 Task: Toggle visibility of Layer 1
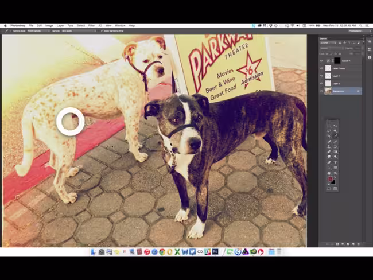click(x=321, y=76)
